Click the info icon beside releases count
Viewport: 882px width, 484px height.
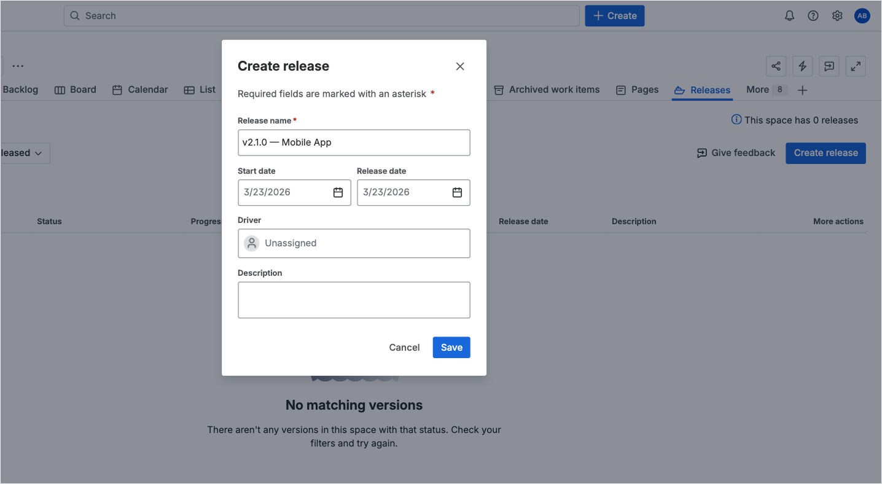point(736,120)
